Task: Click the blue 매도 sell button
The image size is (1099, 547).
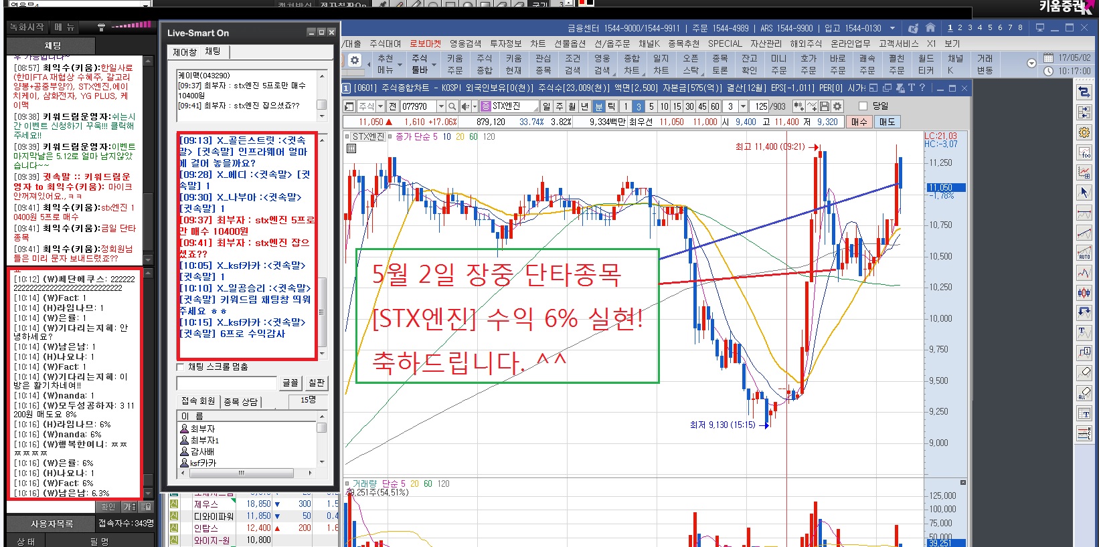Action: 887,122
